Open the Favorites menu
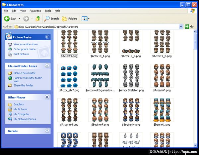Screen dimensions: 199x155 35,11
